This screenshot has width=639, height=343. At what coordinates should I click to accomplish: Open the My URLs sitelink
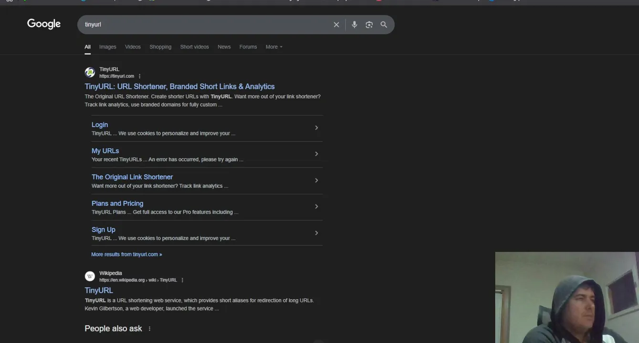(105, 151)
